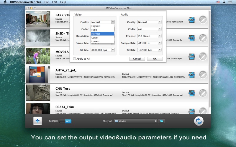The image size is (236, 147).
Task: Select Highest in the quality list
Action: [x=102, y=26]
